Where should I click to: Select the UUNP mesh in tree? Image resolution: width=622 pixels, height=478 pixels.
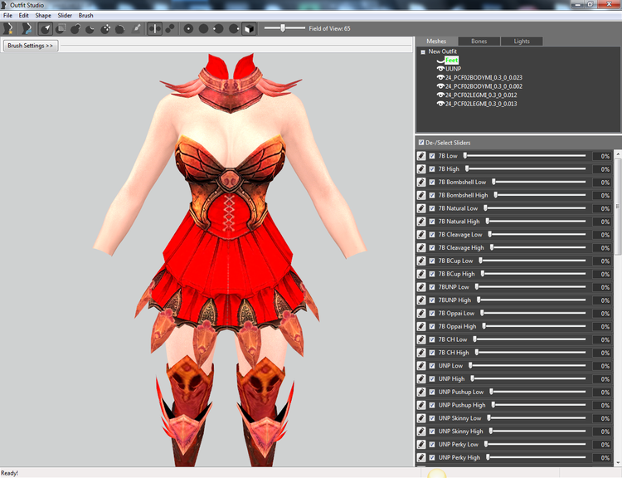pyautogui.click(x=453, y=69)
